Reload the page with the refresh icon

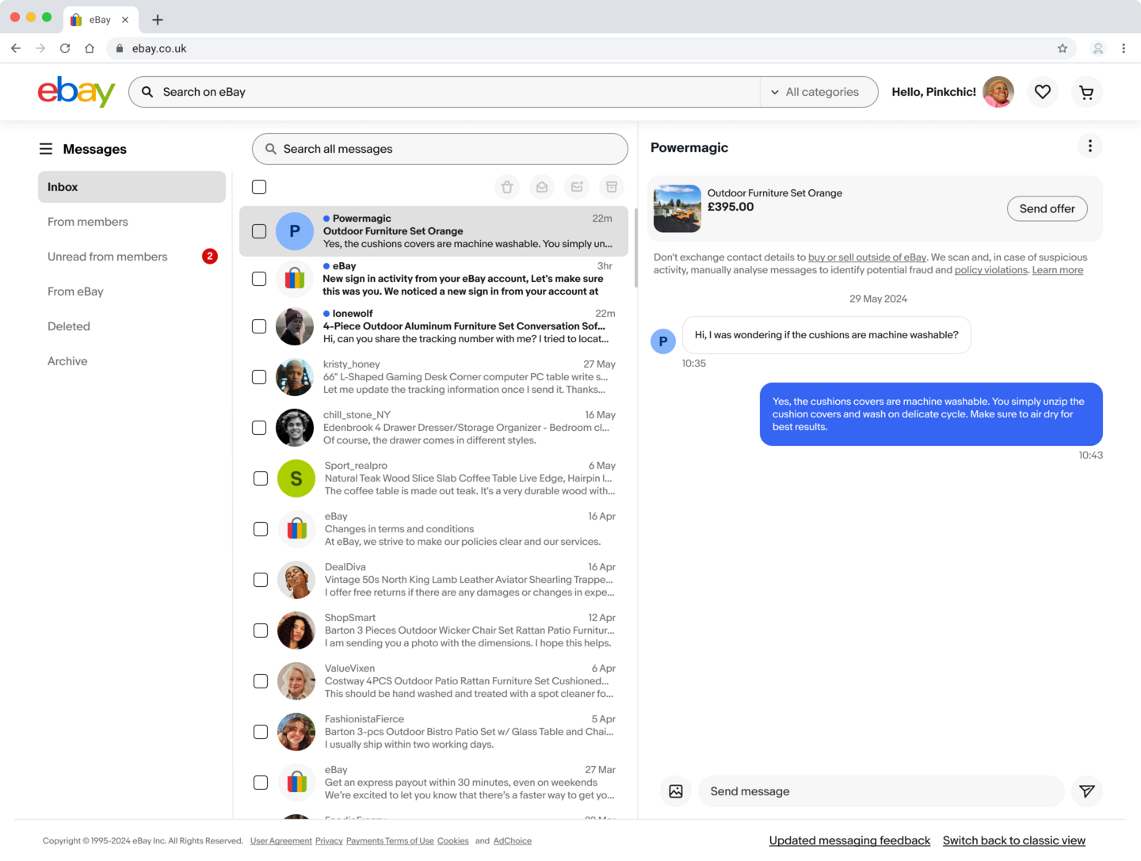[x=65, y=48]
